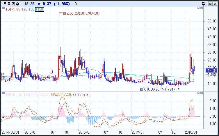Toggle the 5-period moving average legend
The width and height of the screenshot is (219, 136).
coord(18,10)
